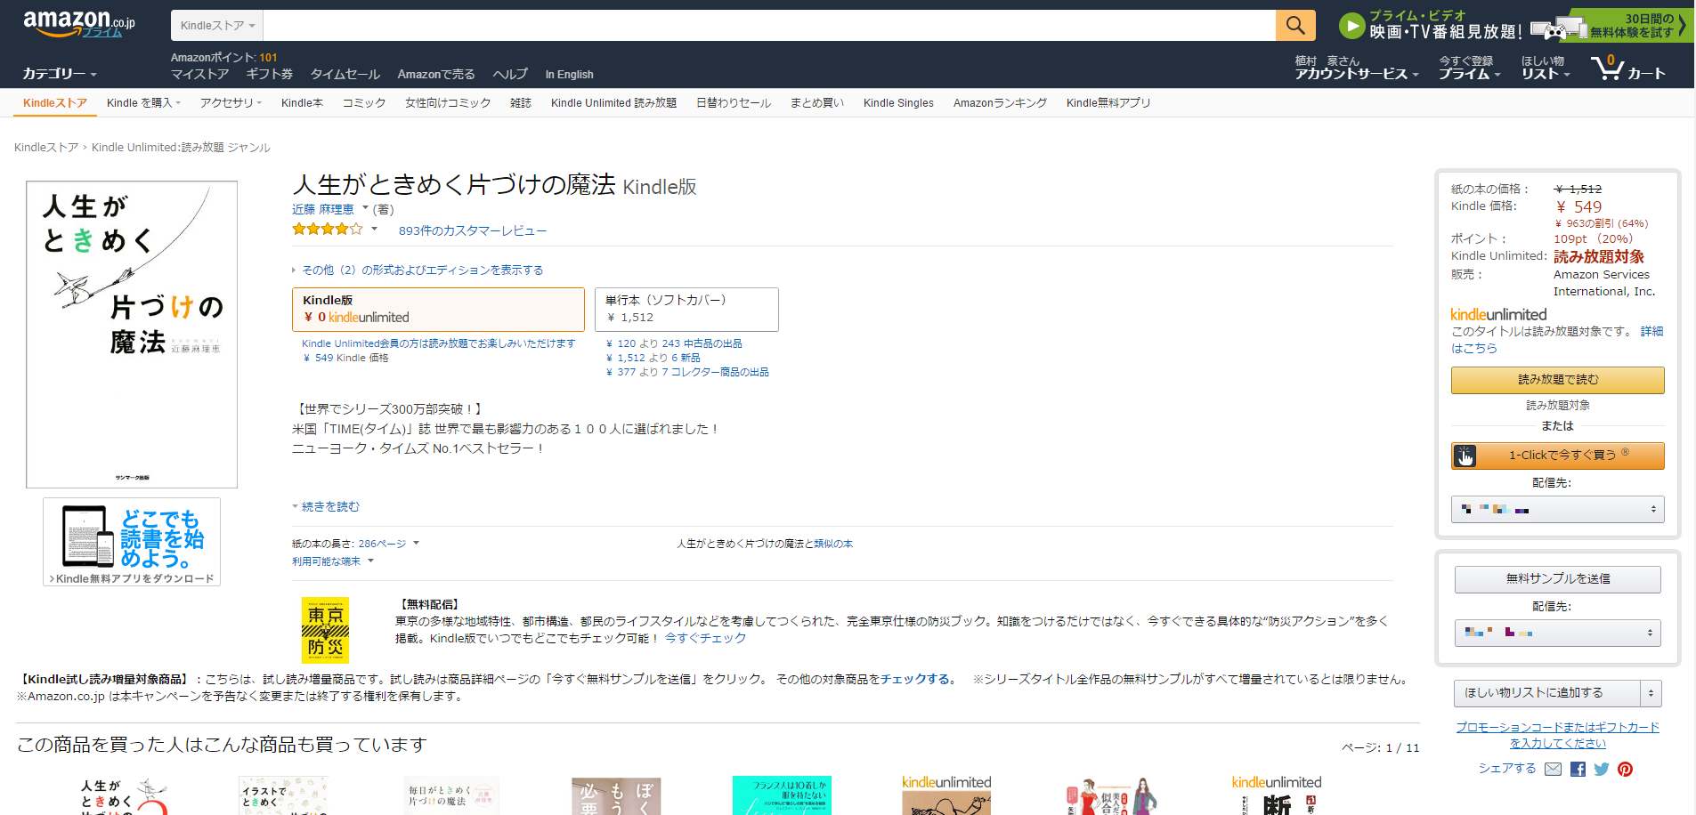
Task: Open 今すぐチェック link
Action: point(705,638)
